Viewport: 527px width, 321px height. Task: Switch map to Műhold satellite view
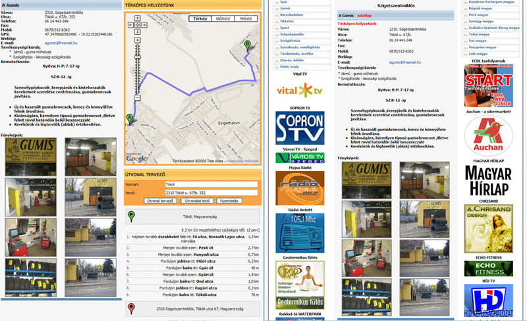pyautogui.click(x=223, y=19)
